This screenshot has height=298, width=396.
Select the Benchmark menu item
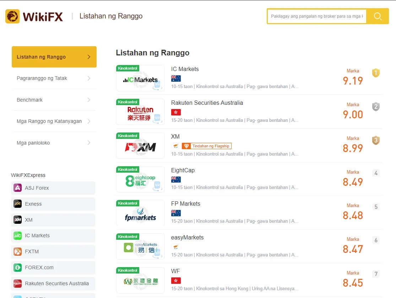click(x=54, y=100)
